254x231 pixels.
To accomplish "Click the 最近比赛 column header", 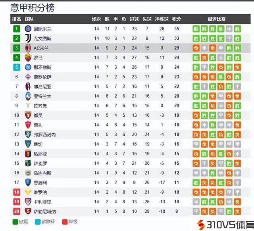I will pyautogui.click(x=217, y=19).
